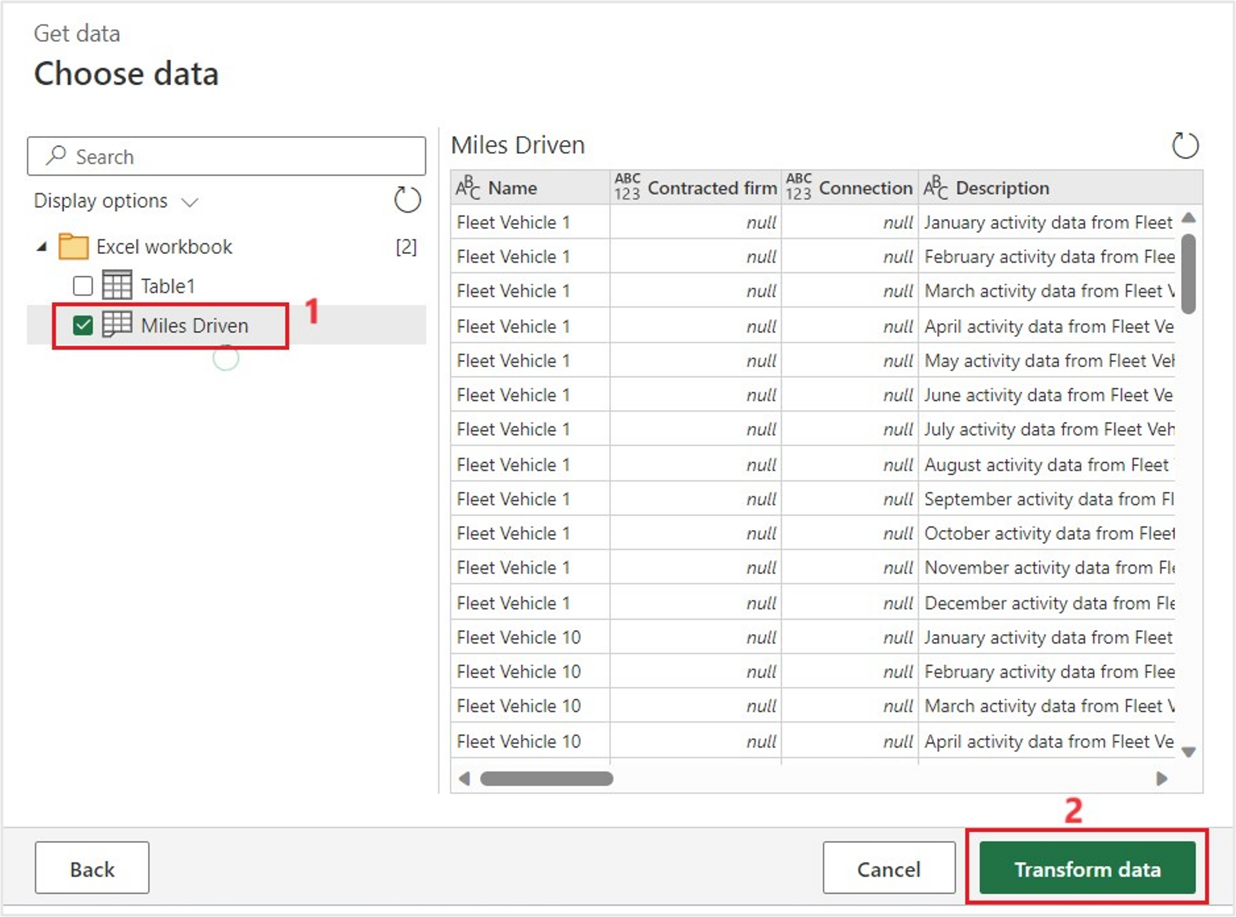Check the Table1 checkbox

pos(83,286)
